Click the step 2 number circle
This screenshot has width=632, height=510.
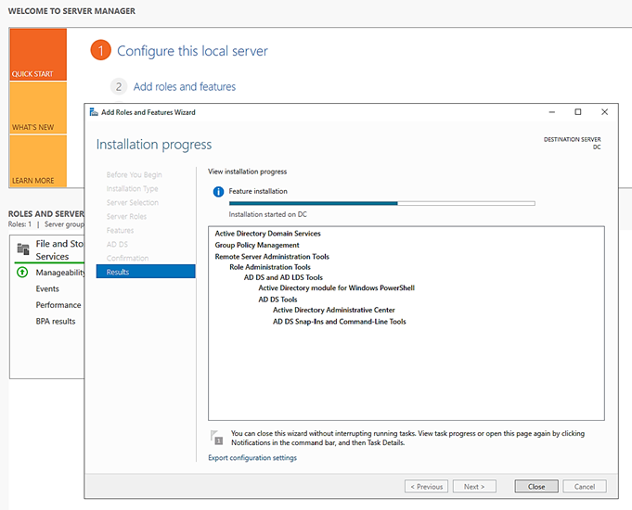(118, 86)
